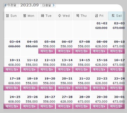This screenshot has height=113, width=127.
Task: Click the 628,000 price under 15~16
Action: (101, 65)
